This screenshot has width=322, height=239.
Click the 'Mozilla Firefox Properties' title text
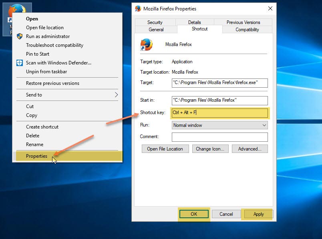pos(170,9)
